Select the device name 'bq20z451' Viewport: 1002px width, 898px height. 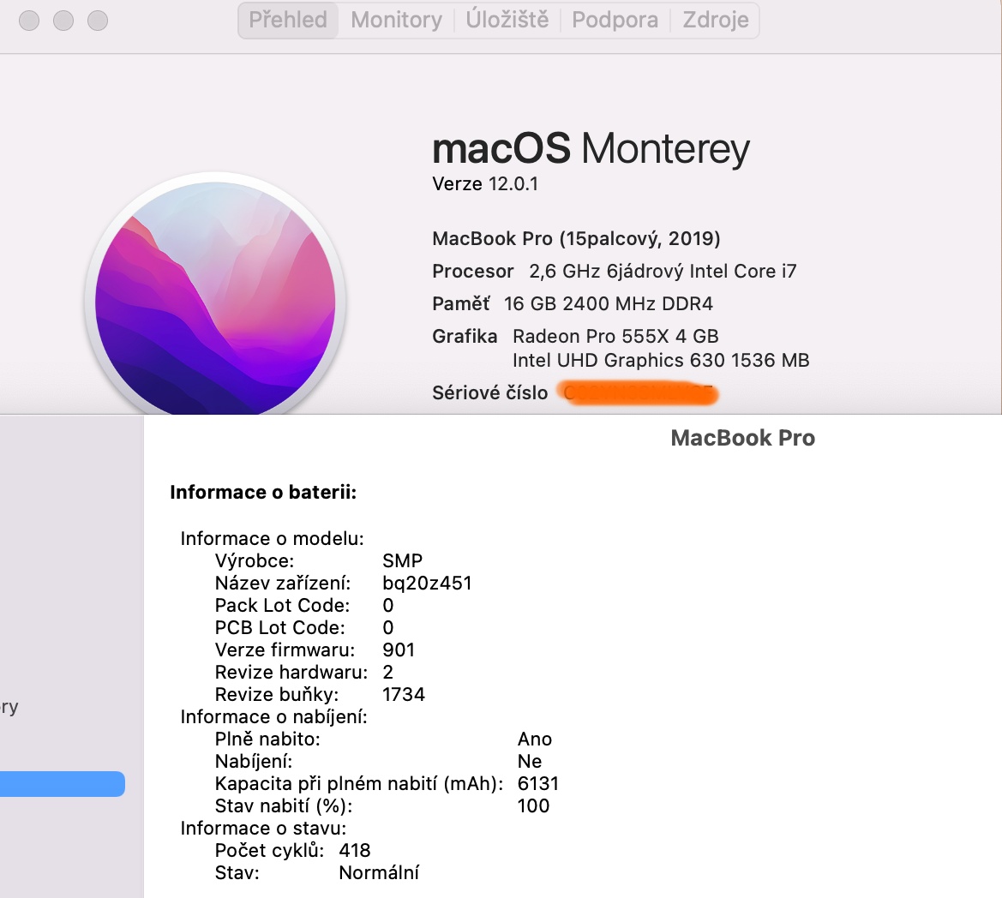427,584
